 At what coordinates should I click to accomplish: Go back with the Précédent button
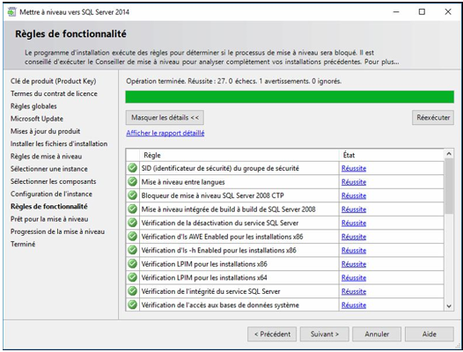tap(272, 334)
